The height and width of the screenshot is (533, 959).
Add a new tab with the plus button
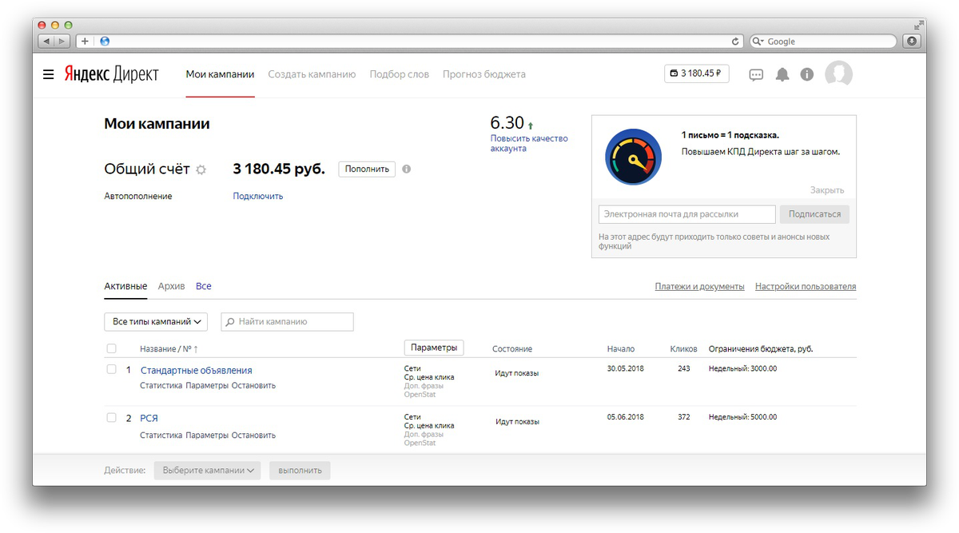(86, 41)
